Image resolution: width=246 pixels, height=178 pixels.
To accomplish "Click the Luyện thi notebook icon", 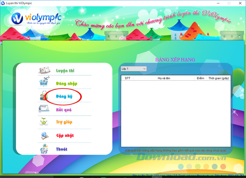I will click(x=45, y=70).
